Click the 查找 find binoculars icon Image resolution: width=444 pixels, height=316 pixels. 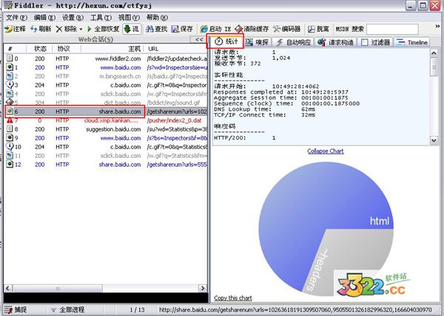(x=149, y=29)
